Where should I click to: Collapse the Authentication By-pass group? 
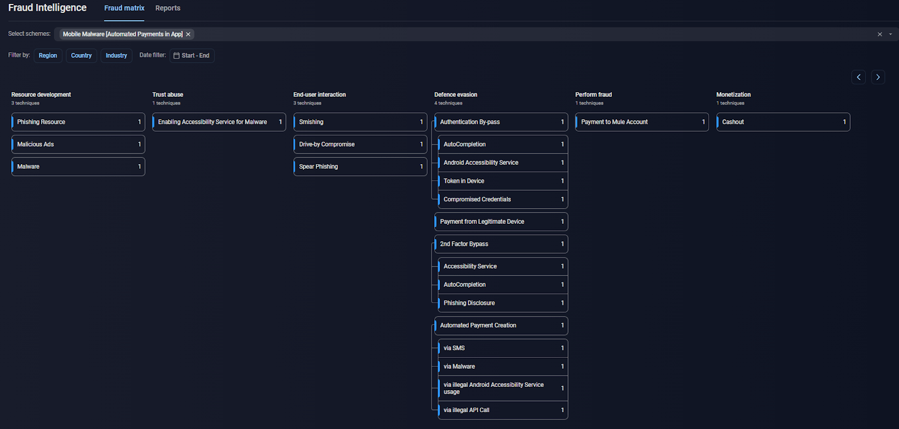click(501, 122)
